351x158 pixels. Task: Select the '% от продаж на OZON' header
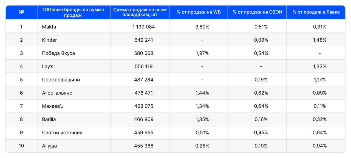click(257, 12)
